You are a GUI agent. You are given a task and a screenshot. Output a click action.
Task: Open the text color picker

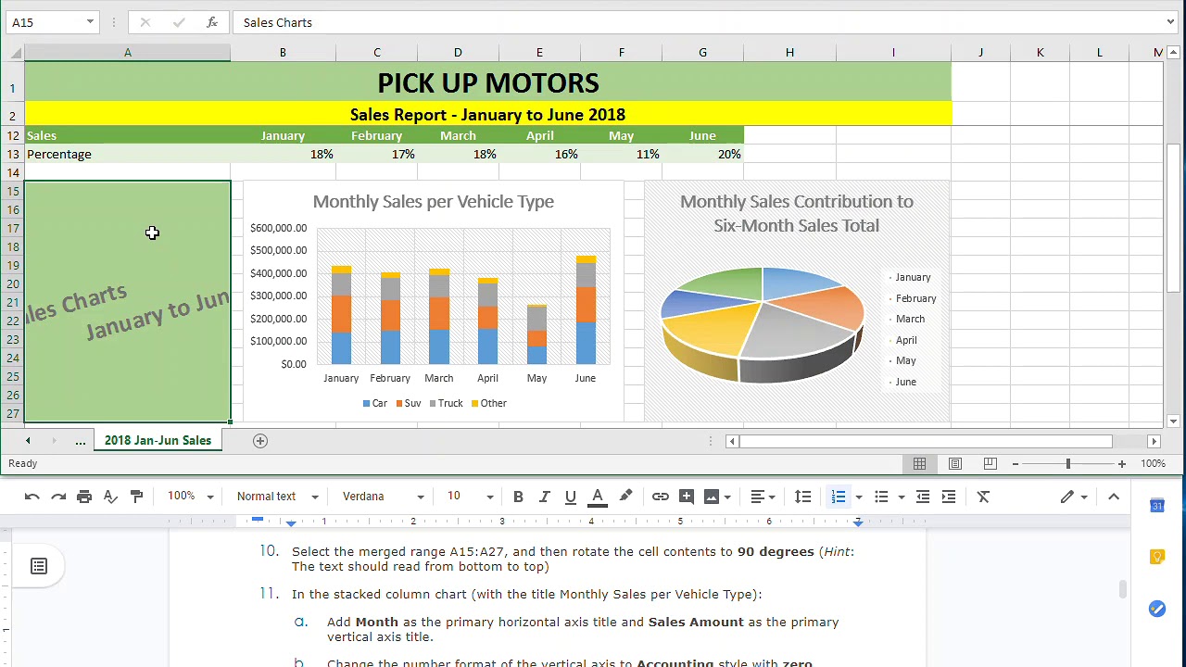point(598,497)
